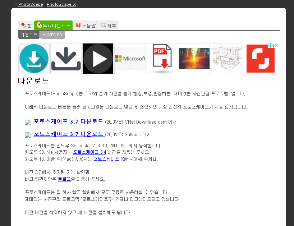
Task: Select the gray download arrow ad icon
Action: coord(66,58)
